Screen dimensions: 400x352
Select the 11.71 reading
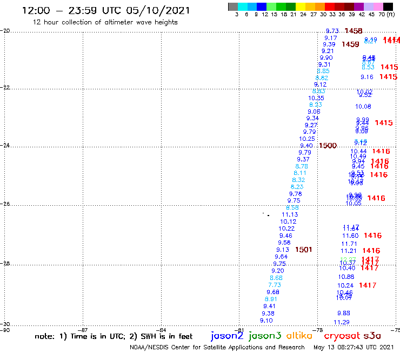point(349,244)
